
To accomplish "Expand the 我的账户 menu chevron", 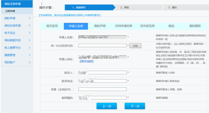I will (x=30, y=62).
